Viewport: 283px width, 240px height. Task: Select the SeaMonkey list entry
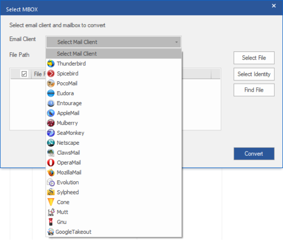click(x=114, y=133)
